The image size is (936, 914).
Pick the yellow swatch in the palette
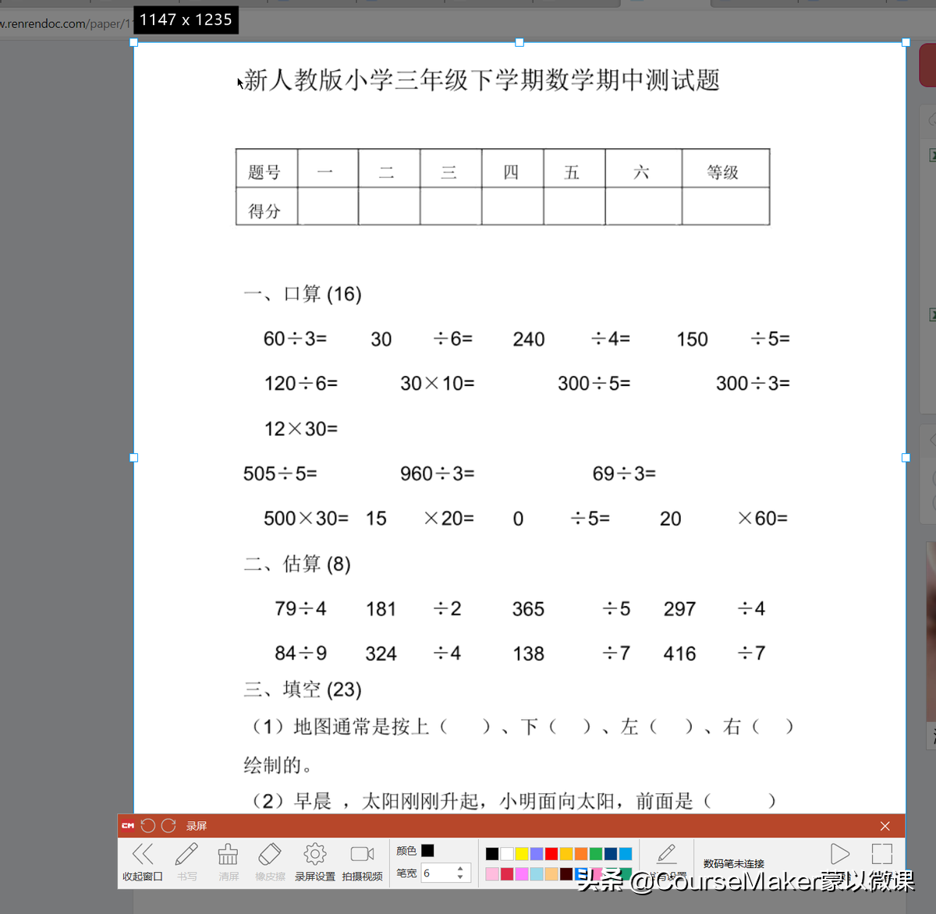(522, 854)
